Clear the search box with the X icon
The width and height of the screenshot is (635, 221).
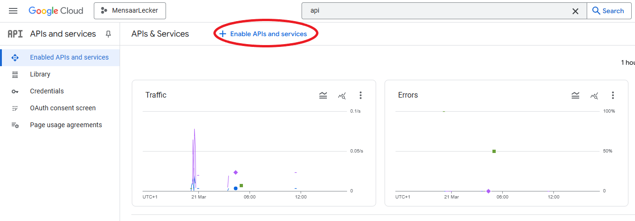pyautogui.click(x=575, y=11)
